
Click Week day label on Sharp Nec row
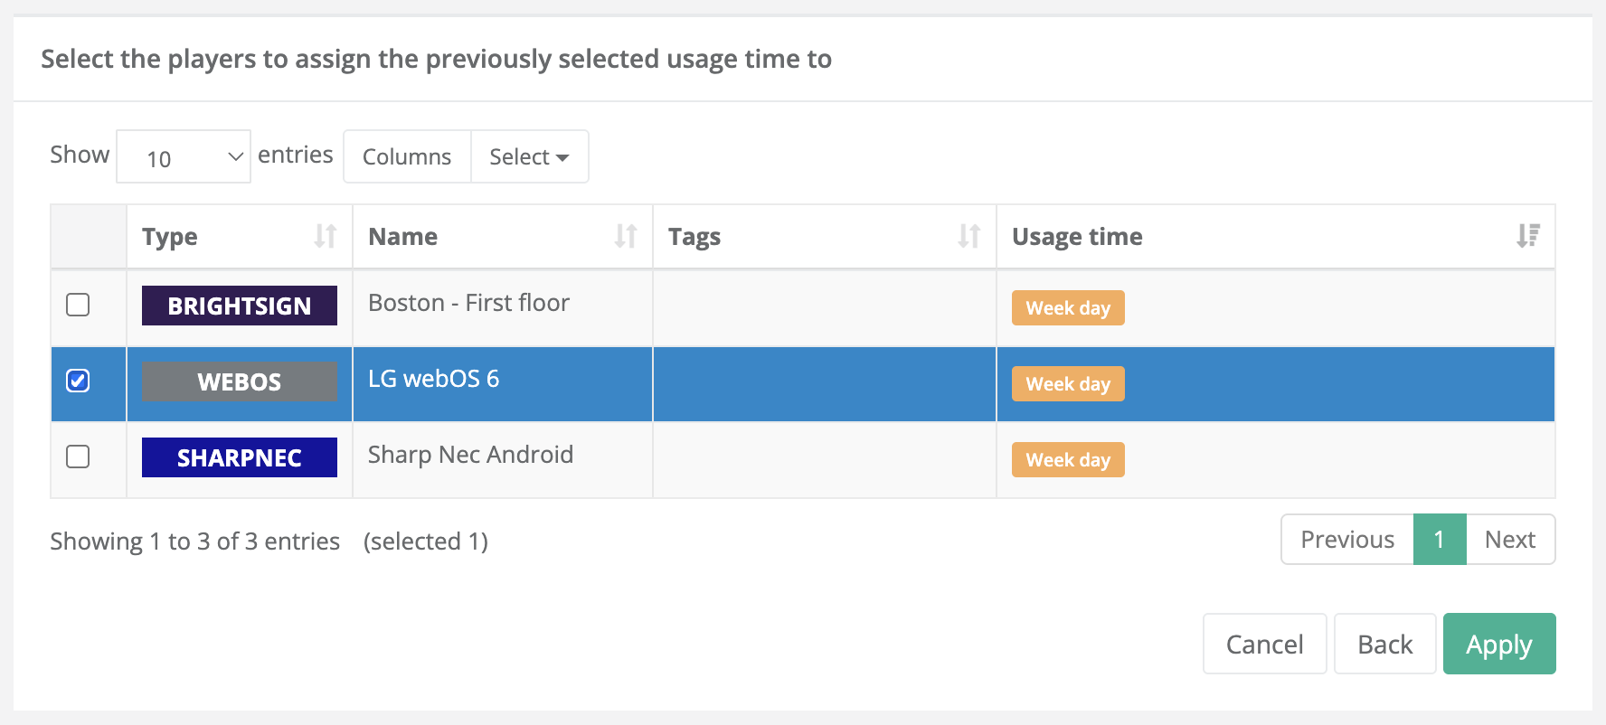click(x=1068, y=460)
